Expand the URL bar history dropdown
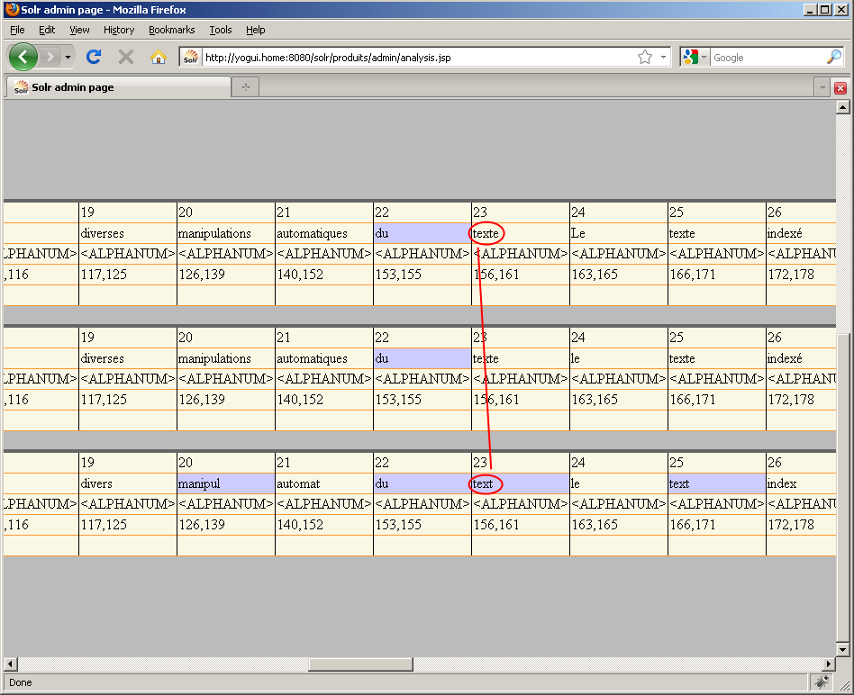854x695 pixels. 664,57
